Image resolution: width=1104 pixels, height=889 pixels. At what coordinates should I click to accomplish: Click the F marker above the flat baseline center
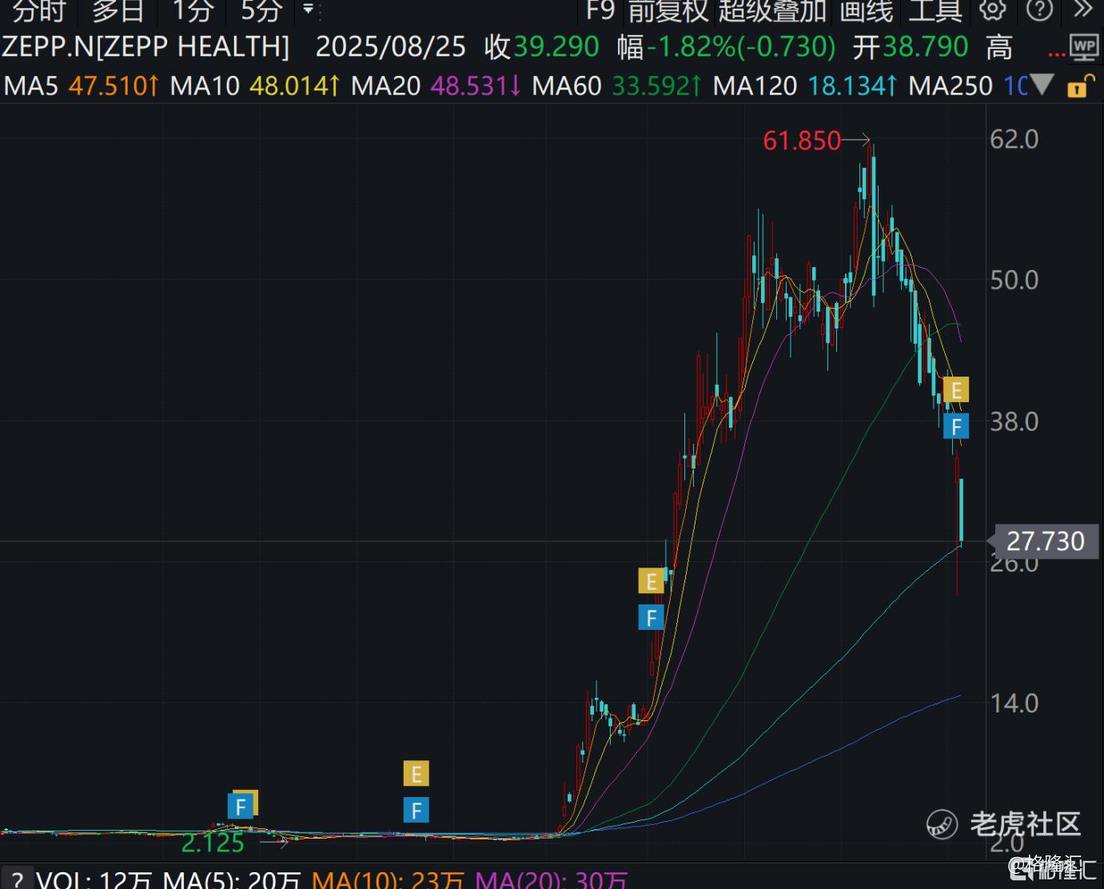416,811
